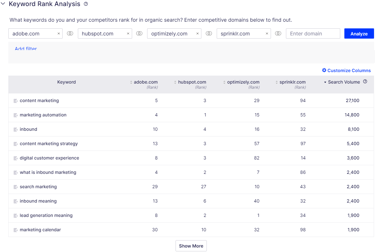
Task: Open the Search Volume info tooltip icon
Action: (x=365, y=82)
